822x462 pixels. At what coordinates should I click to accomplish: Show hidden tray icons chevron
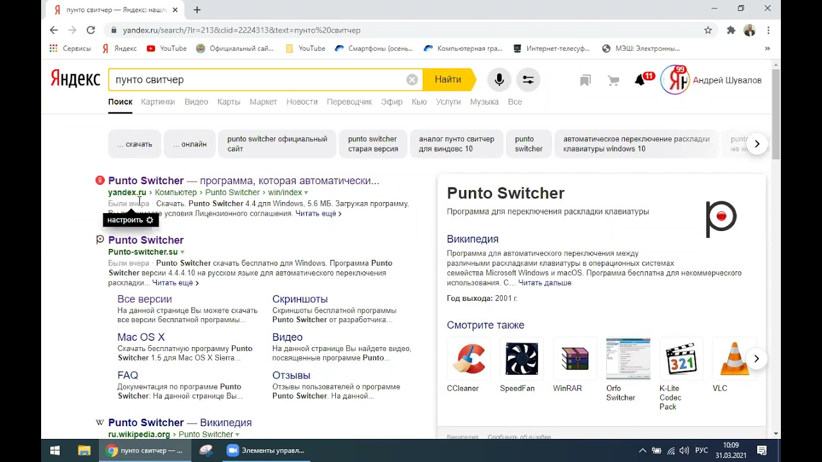[642, 450]
